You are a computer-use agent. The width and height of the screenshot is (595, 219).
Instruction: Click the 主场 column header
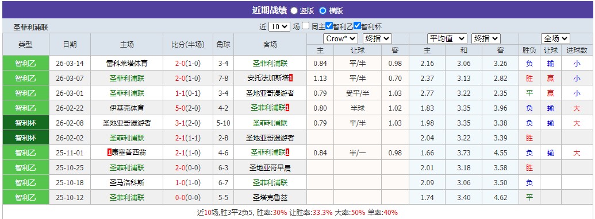click(x=126, y=44)
